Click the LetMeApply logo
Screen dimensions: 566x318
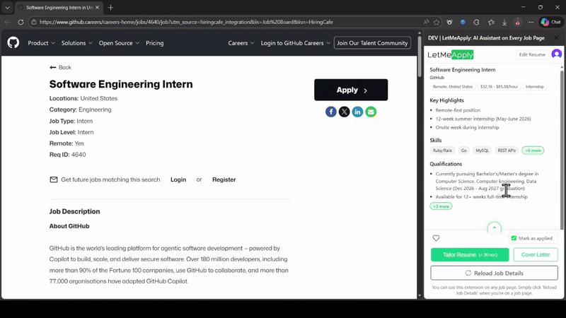[451, 54]
